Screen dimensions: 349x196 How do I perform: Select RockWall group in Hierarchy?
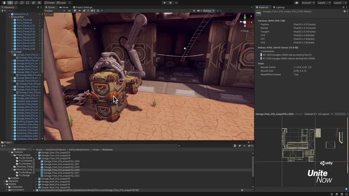pos(19,17)
